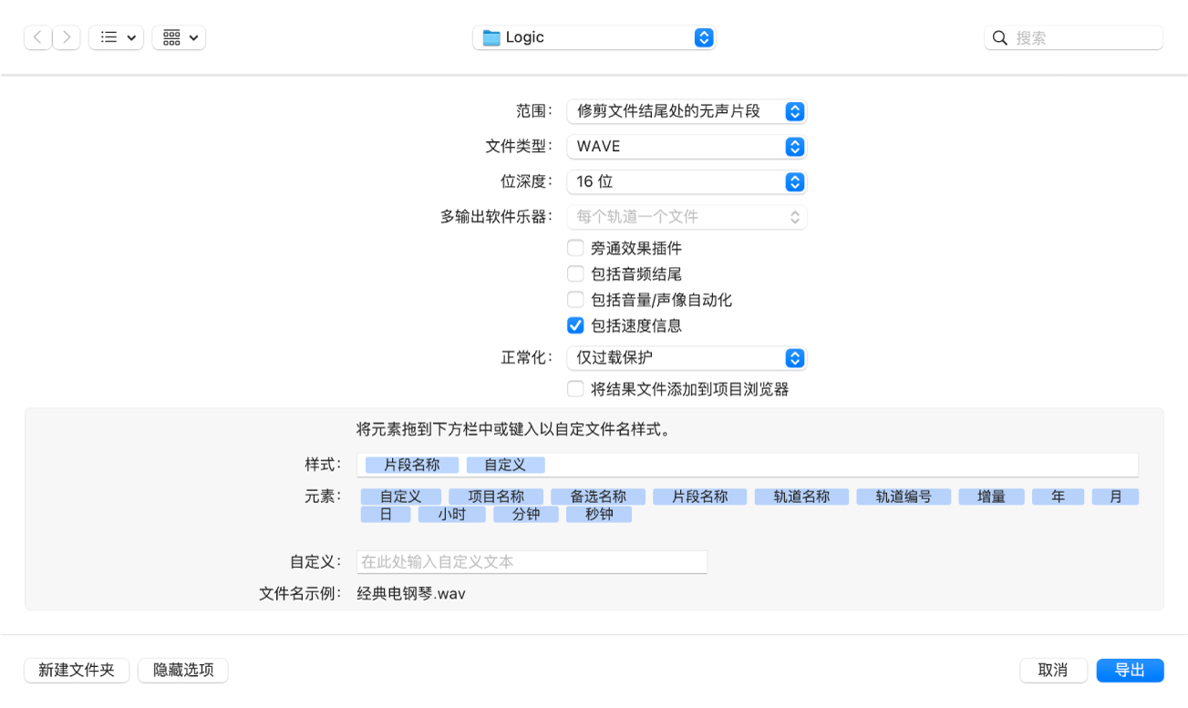
Task: Check 包括音频结尾 option
Action: (x=575, y=273)
